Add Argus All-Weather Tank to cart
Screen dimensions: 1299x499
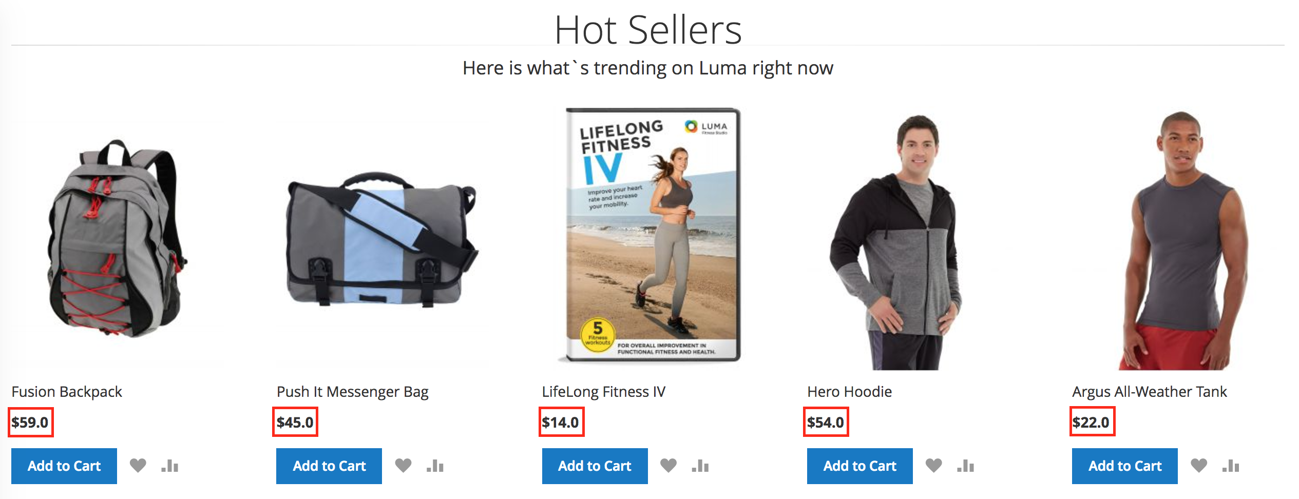(x=1125, y=466)
